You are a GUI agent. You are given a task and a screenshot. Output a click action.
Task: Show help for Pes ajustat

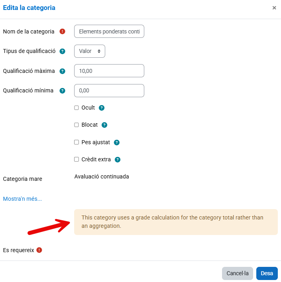[x=117, y=143]
